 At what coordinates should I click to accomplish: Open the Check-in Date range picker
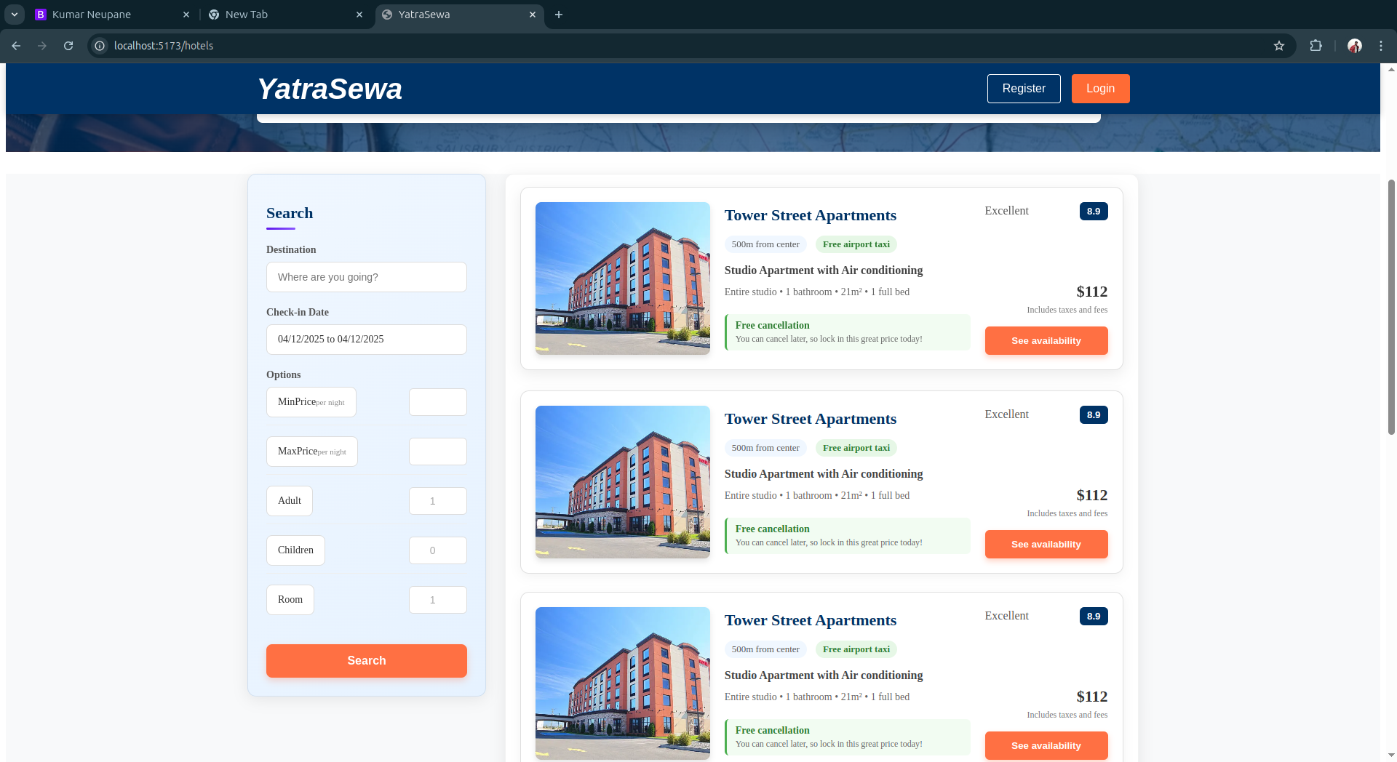[x=366, y=340]
